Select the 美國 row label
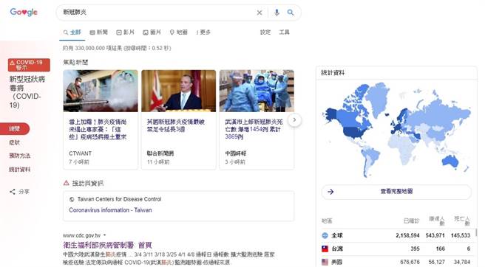The image size is (485, 267). click(337, 262)
